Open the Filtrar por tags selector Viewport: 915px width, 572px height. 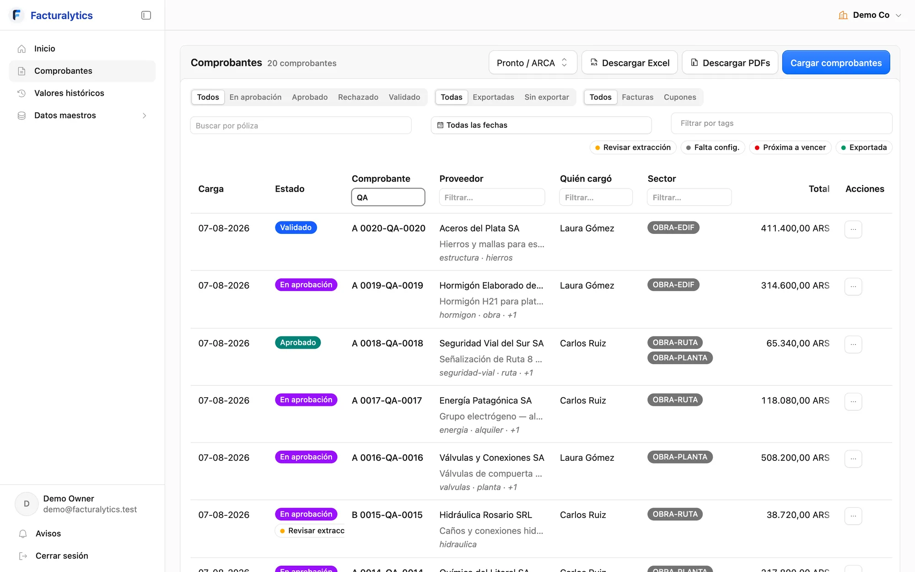tap(781, 123)
